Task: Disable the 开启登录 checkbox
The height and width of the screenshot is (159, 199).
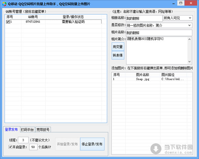Action: (x=10, y=147)
